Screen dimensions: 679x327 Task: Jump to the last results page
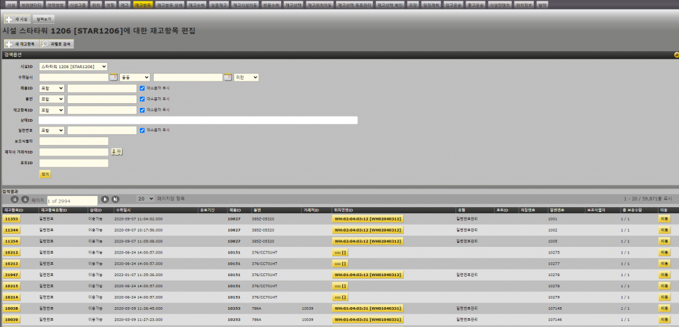tap(115, 199)
